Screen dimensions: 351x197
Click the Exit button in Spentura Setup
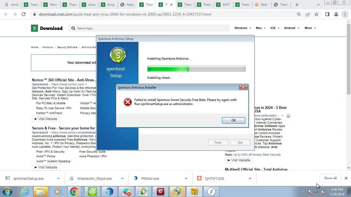(240, 143)
